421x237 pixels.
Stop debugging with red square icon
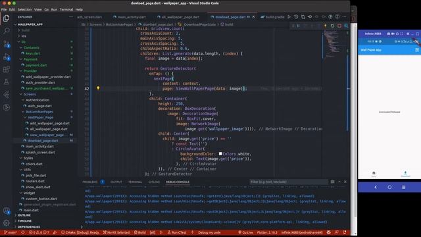(x=339, y=26)
